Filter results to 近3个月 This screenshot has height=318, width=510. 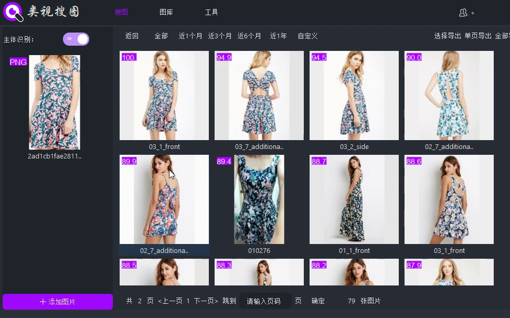219,36
